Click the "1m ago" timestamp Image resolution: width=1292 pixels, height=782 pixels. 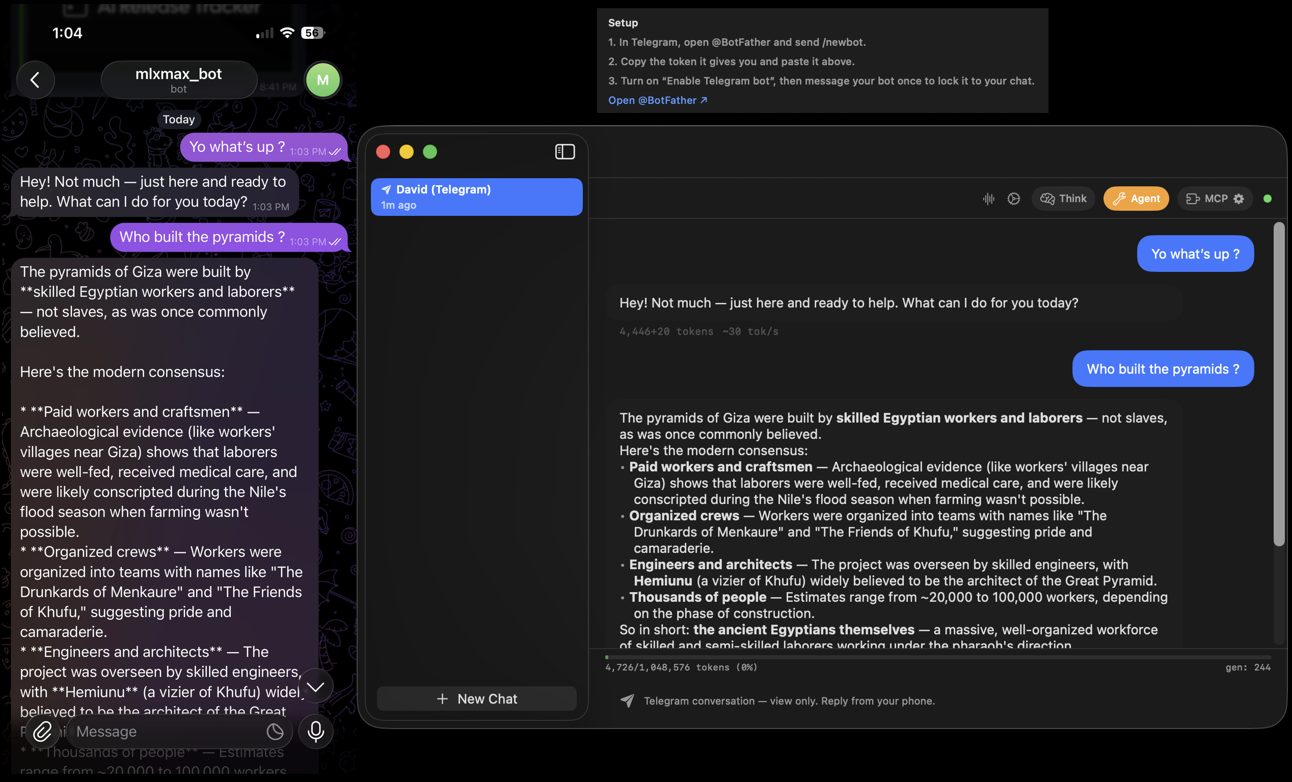click(398, 206)
